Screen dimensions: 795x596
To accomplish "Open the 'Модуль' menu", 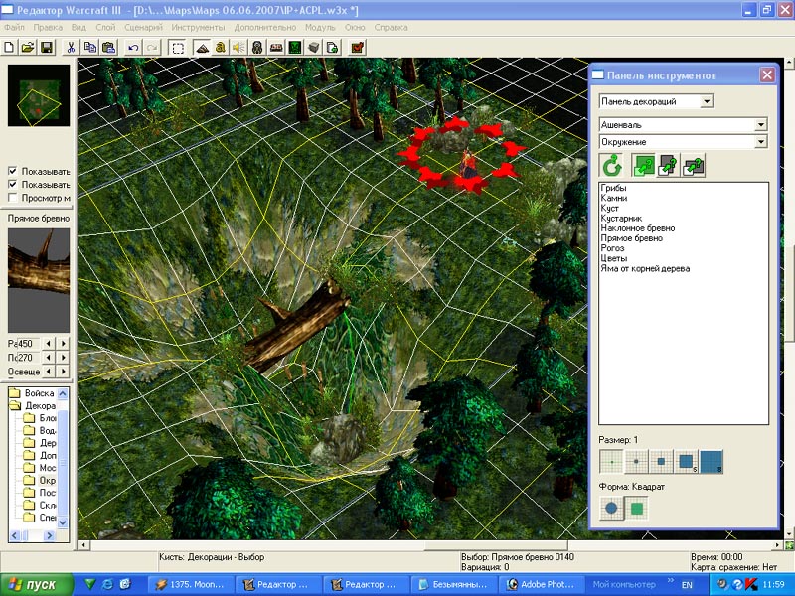I will click(x=320, y=28).
